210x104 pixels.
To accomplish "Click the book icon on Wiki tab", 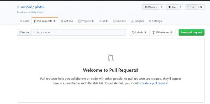I will pos(101,21).
